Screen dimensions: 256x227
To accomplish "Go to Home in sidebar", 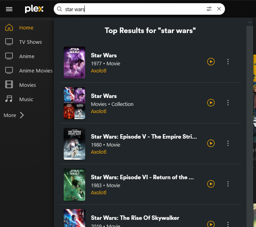I will click(26, 27).
